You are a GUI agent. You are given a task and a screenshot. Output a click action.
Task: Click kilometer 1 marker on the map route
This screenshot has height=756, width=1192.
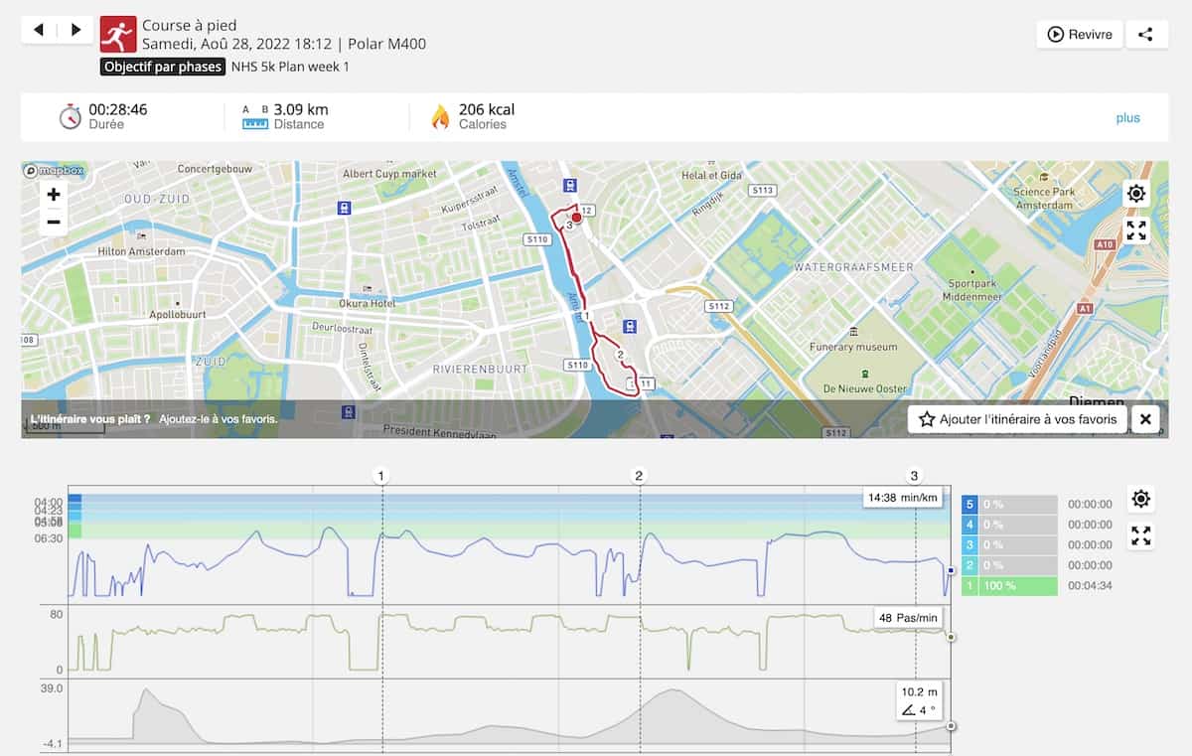click(x=587, y=315)
